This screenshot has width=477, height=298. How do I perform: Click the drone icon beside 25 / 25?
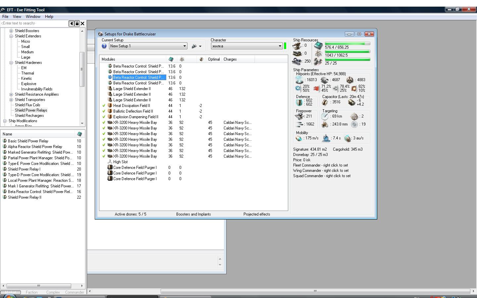318,62
